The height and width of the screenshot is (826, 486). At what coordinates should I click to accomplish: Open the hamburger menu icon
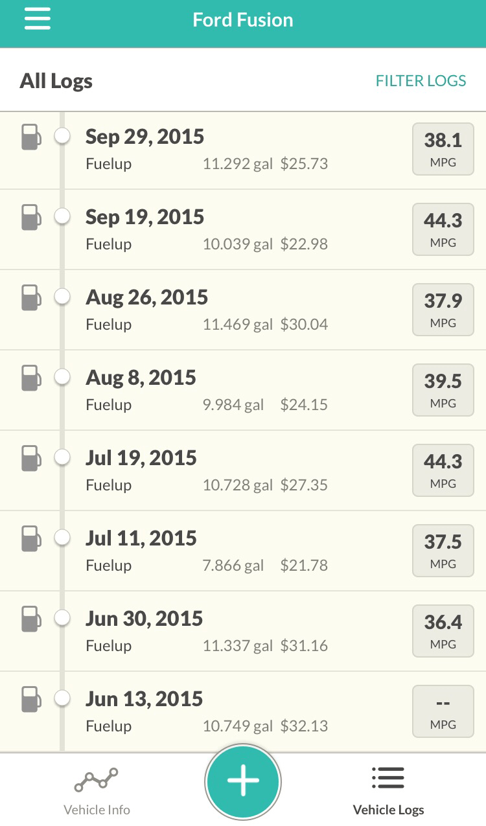(37, 19)
